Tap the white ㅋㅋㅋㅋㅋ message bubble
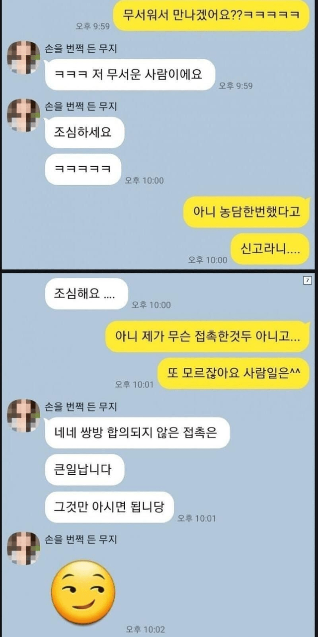Image resolution: width=318 pixels, height=637 pixels. pos(83,169)
